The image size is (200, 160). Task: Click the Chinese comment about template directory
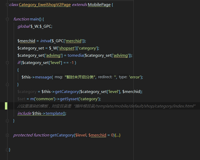pos(106,106)
